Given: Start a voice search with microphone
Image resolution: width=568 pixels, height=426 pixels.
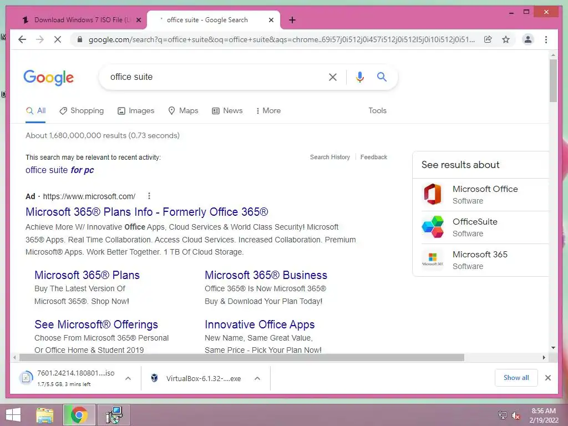Looking at the screenshot, I should click(x=359, y=77).
